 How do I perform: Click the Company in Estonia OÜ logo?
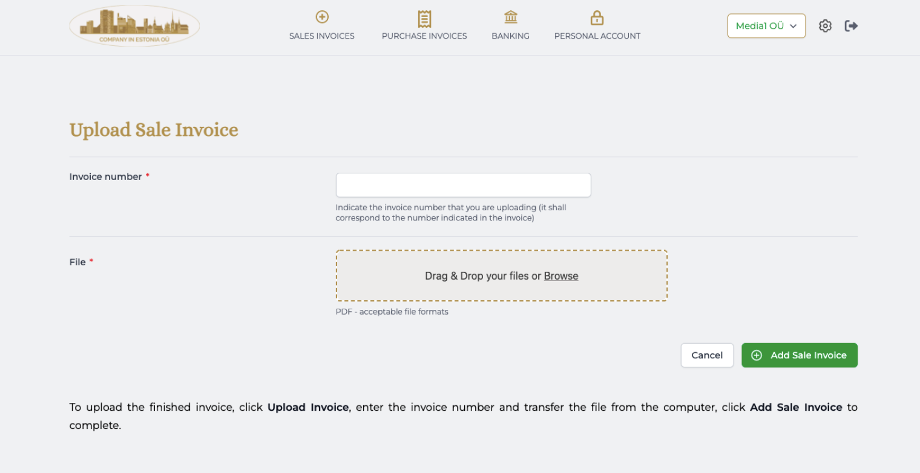(134, 26)
